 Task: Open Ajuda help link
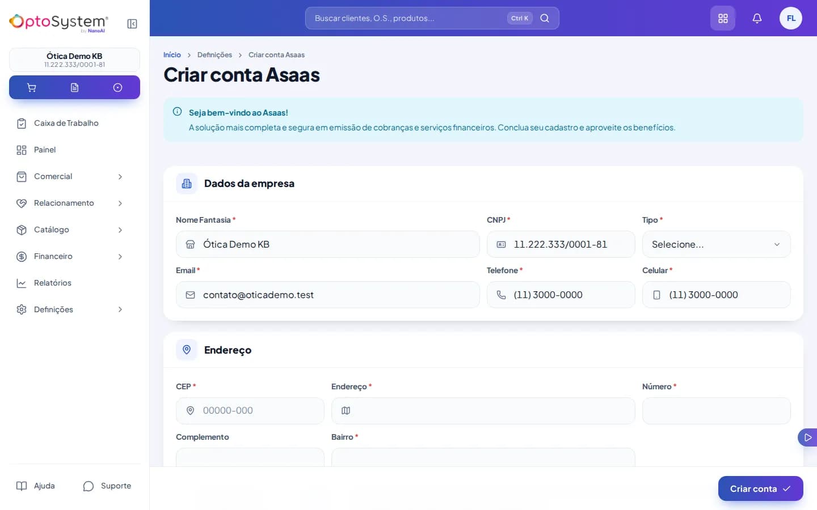pyautogui.click(x=36, y=486)
